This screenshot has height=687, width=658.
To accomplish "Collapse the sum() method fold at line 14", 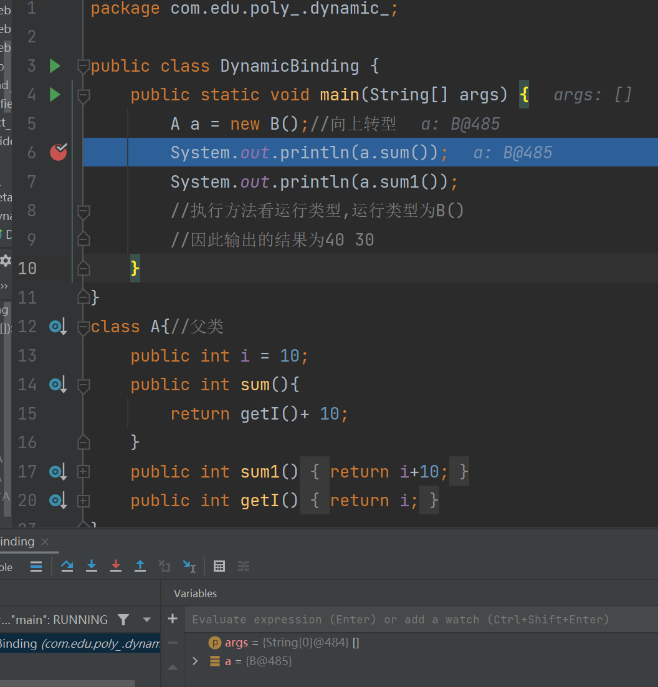I will pyautogui.click(x=83, y=385).
